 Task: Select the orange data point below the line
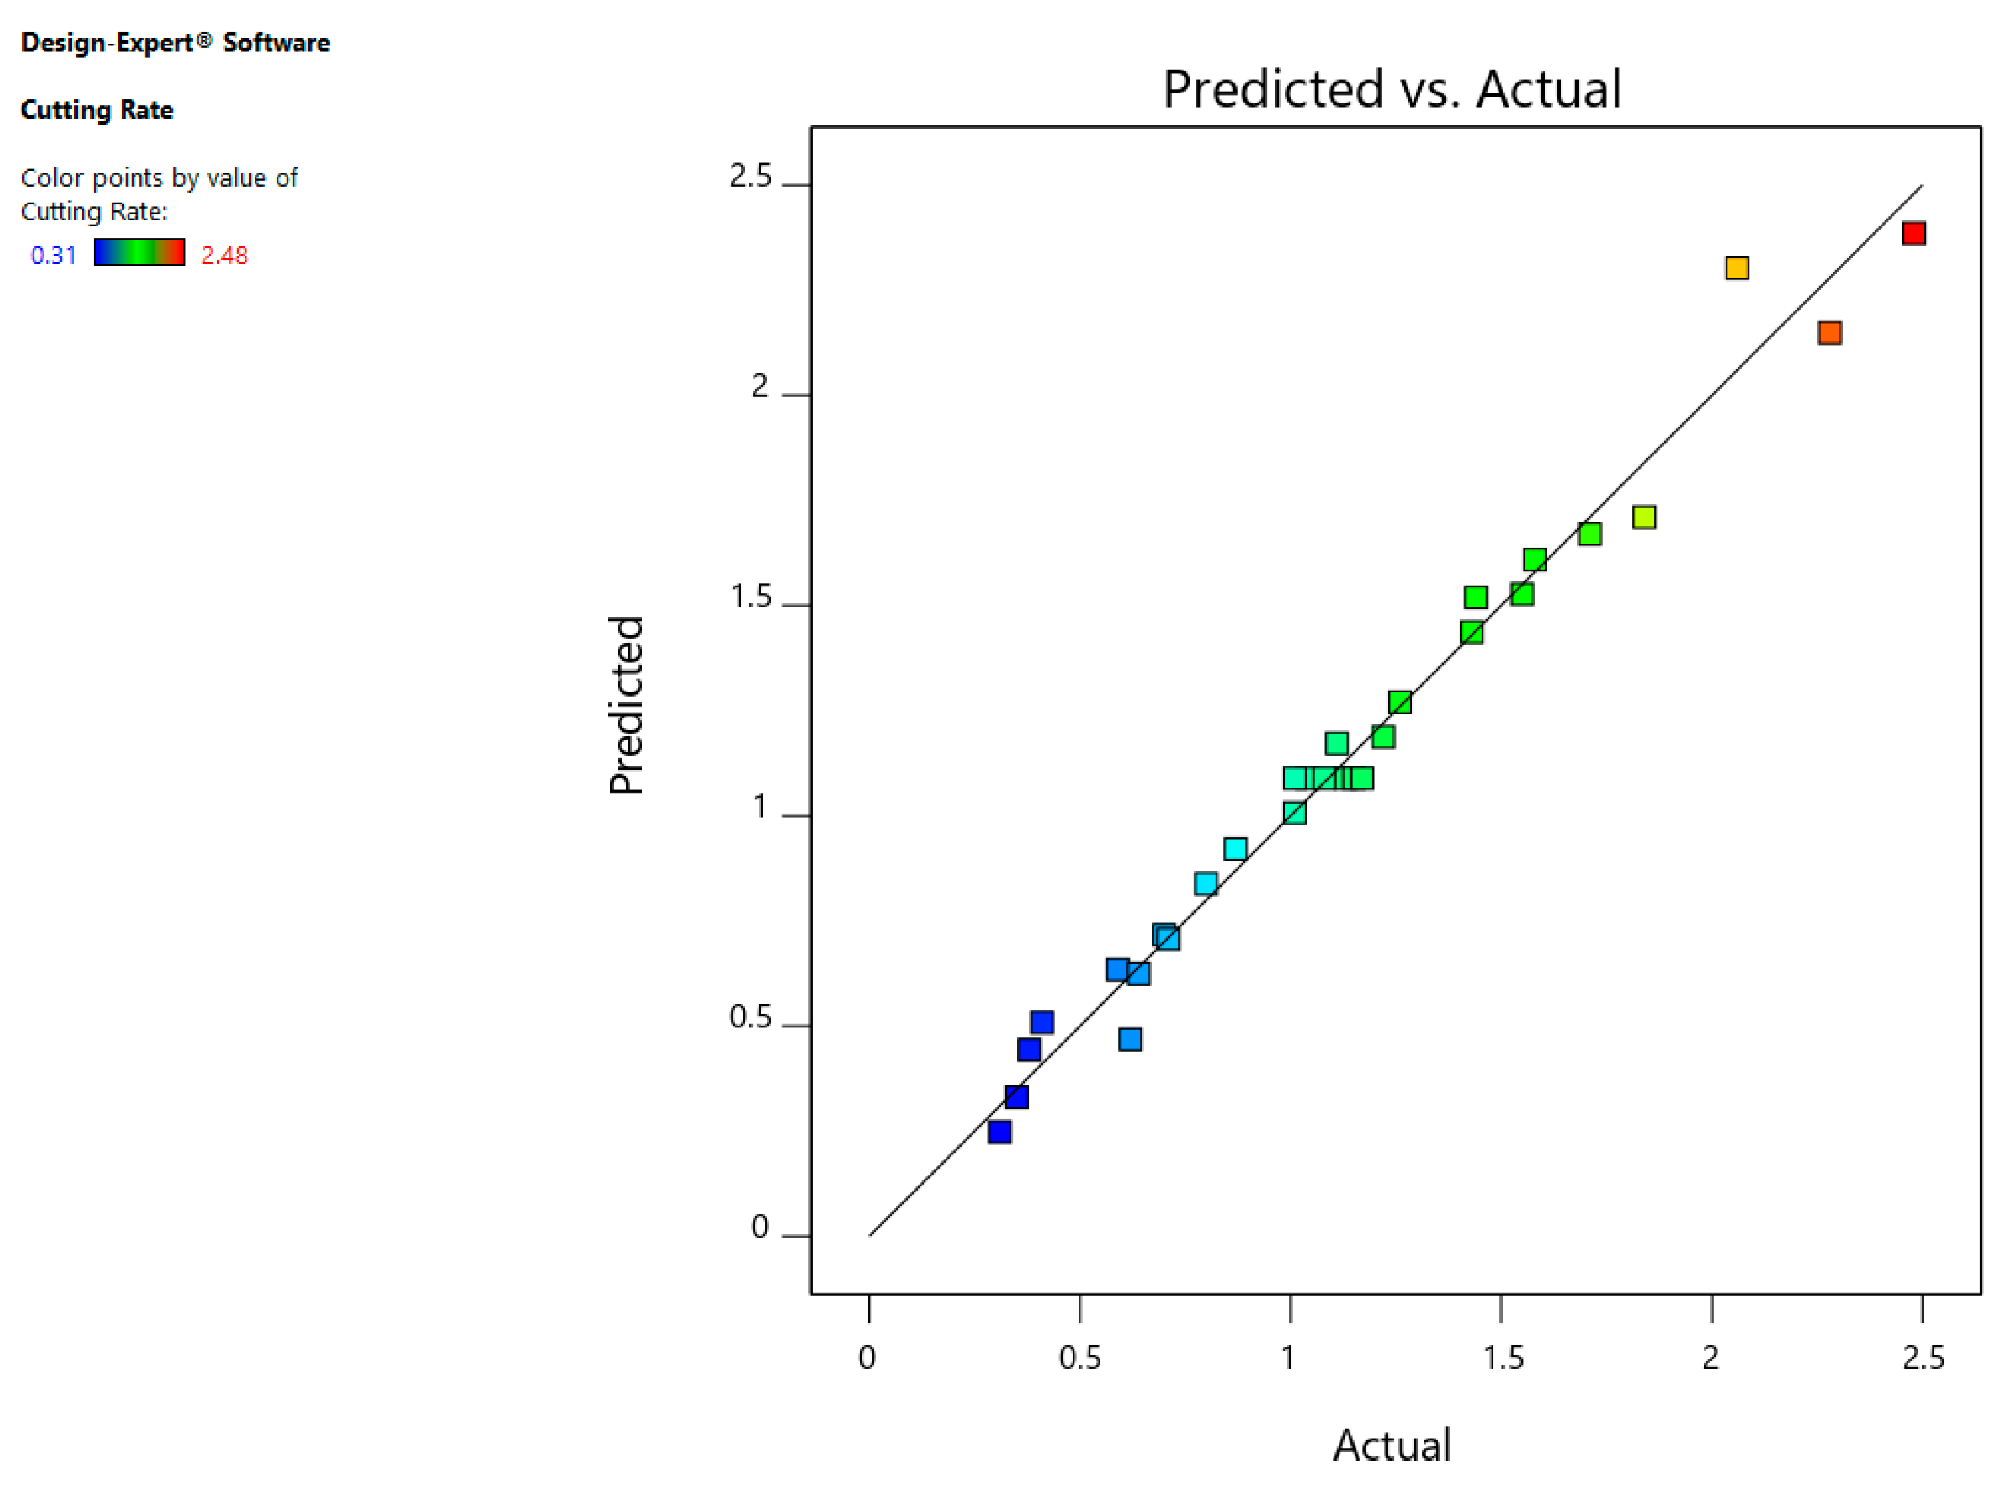[x=1829, y=333]
